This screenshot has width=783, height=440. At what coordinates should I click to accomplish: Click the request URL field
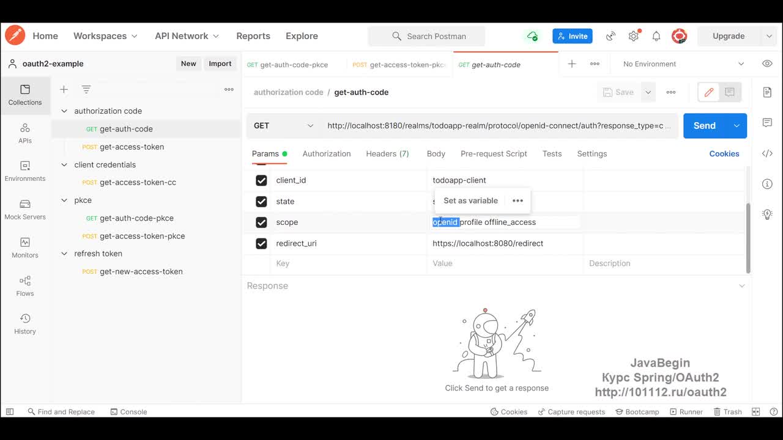tap(499, 126)
